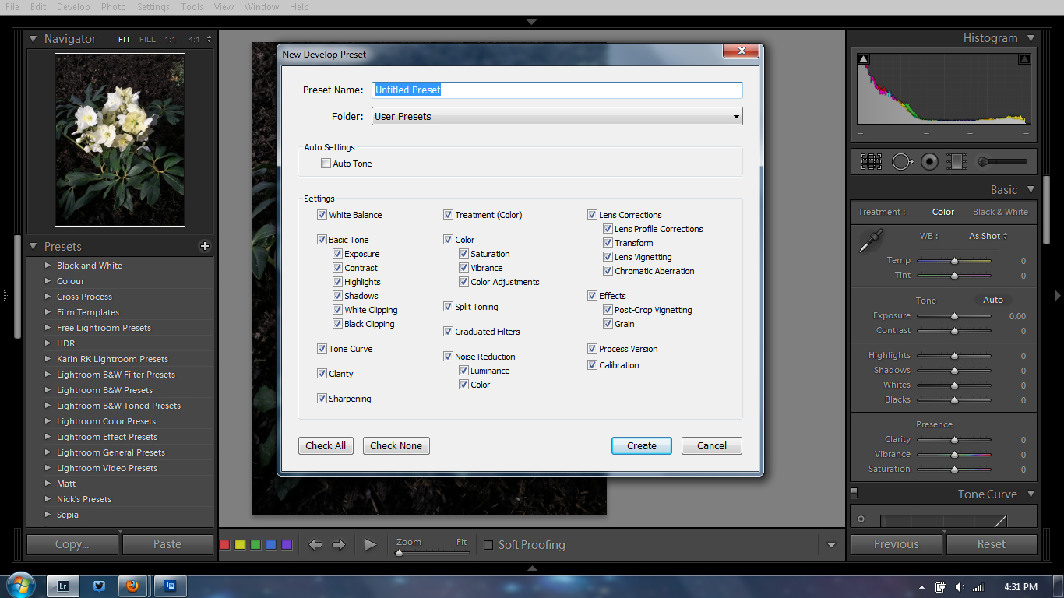Expand the Black and White preset folder

49,266
